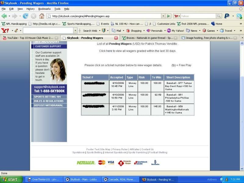Image resolution: width=244 pixels, height=183 pixels.
Task: Open Personals in the Yahoo toolbar
Action: [155, 31]
